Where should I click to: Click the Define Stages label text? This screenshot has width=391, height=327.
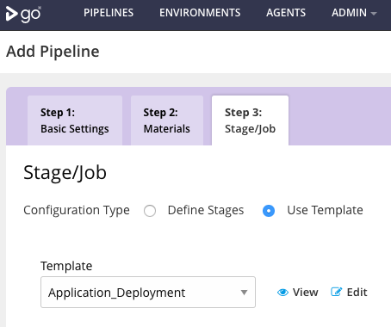point(206,210)
